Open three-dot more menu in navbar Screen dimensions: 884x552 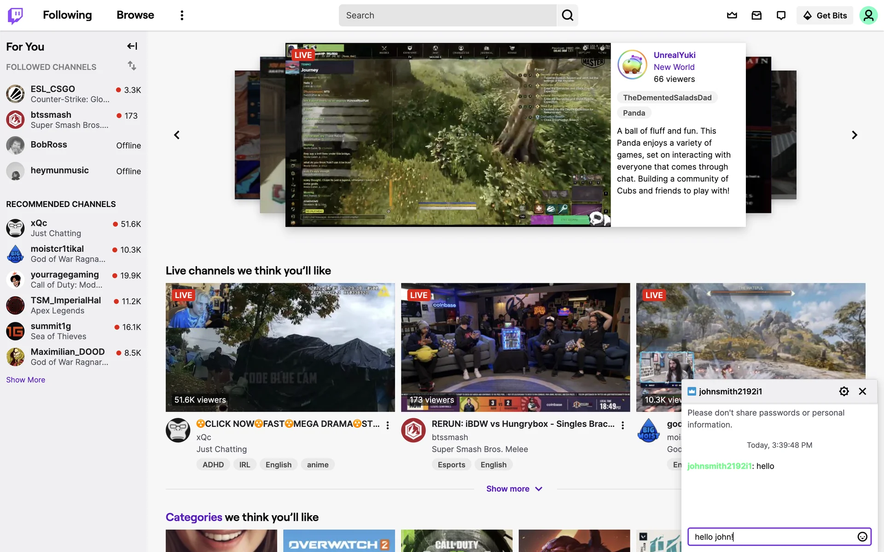coord(182,15)
